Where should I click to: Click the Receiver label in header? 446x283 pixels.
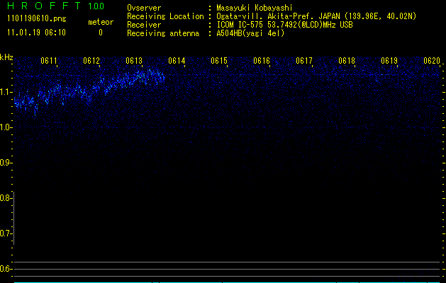pos(144,25)
